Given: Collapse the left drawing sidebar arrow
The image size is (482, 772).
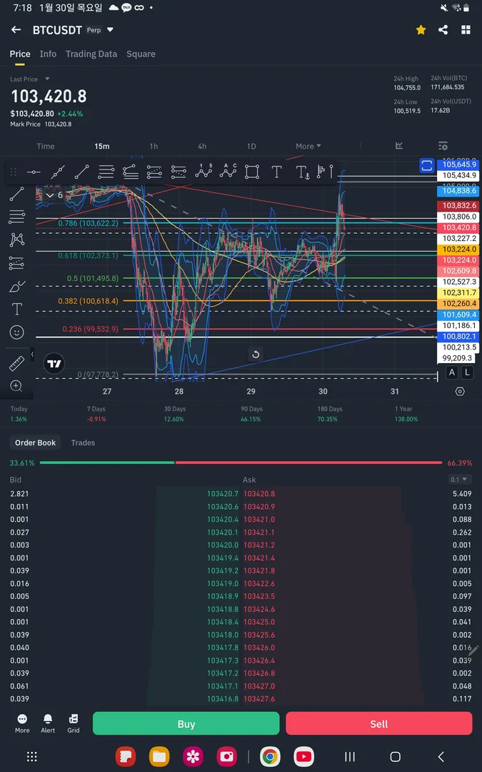Looking at the screenshot, I should coord(32,354).
